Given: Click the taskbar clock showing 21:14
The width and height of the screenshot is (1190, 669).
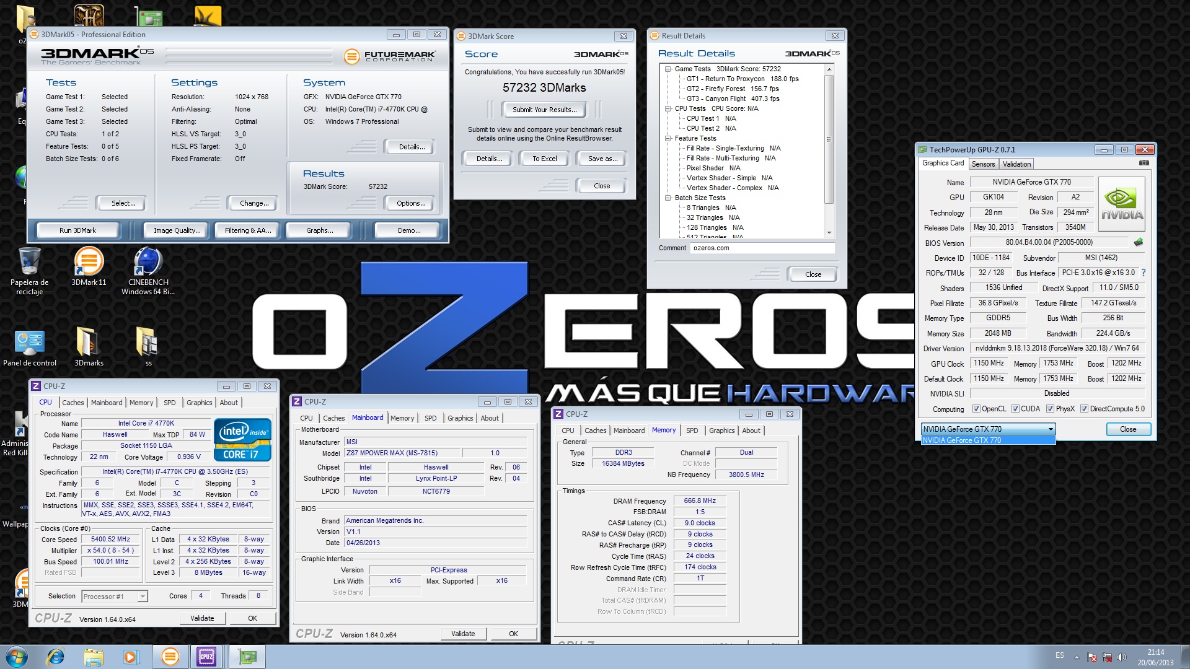Looking at the screenshot, I should click(1155, 657).
